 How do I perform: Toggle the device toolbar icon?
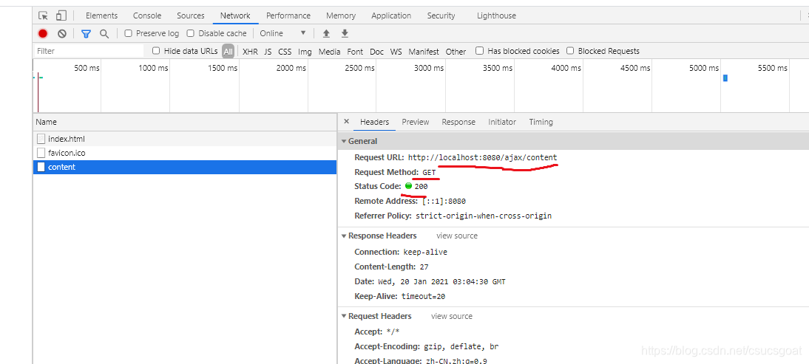(61, 16)
